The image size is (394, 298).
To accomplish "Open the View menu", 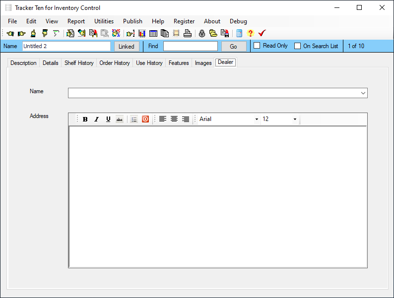I will [52, 21].
